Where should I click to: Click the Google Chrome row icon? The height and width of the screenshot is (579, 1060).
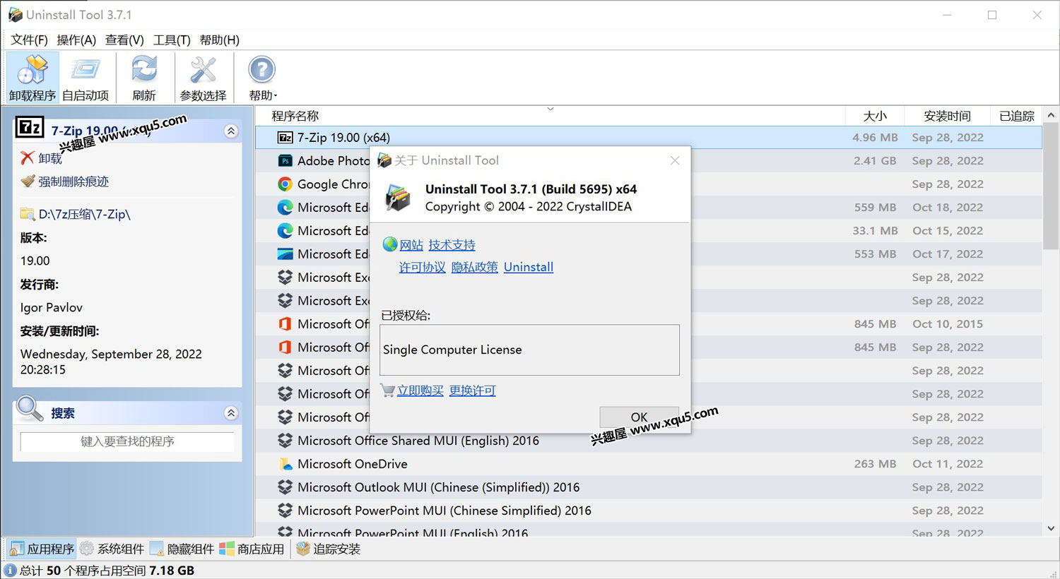pyautogui.click(x=285, y=184)
